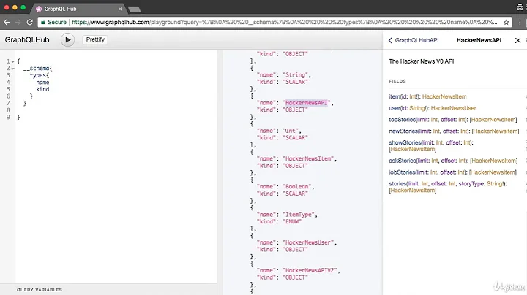Click "types{" in the query editor
Image resolution: width=527 pixels, height=295 pixels.
(40, 75)
